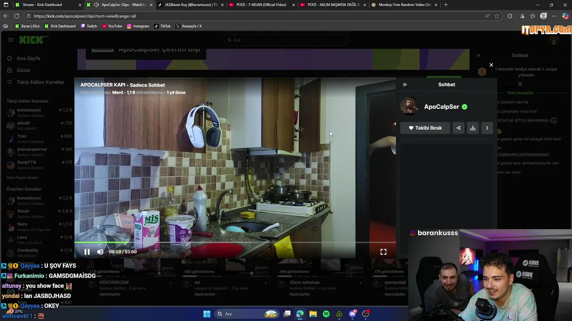Screen dimensions: 572x321
Task: Open Spotify from taskbar
Action: 326,314
